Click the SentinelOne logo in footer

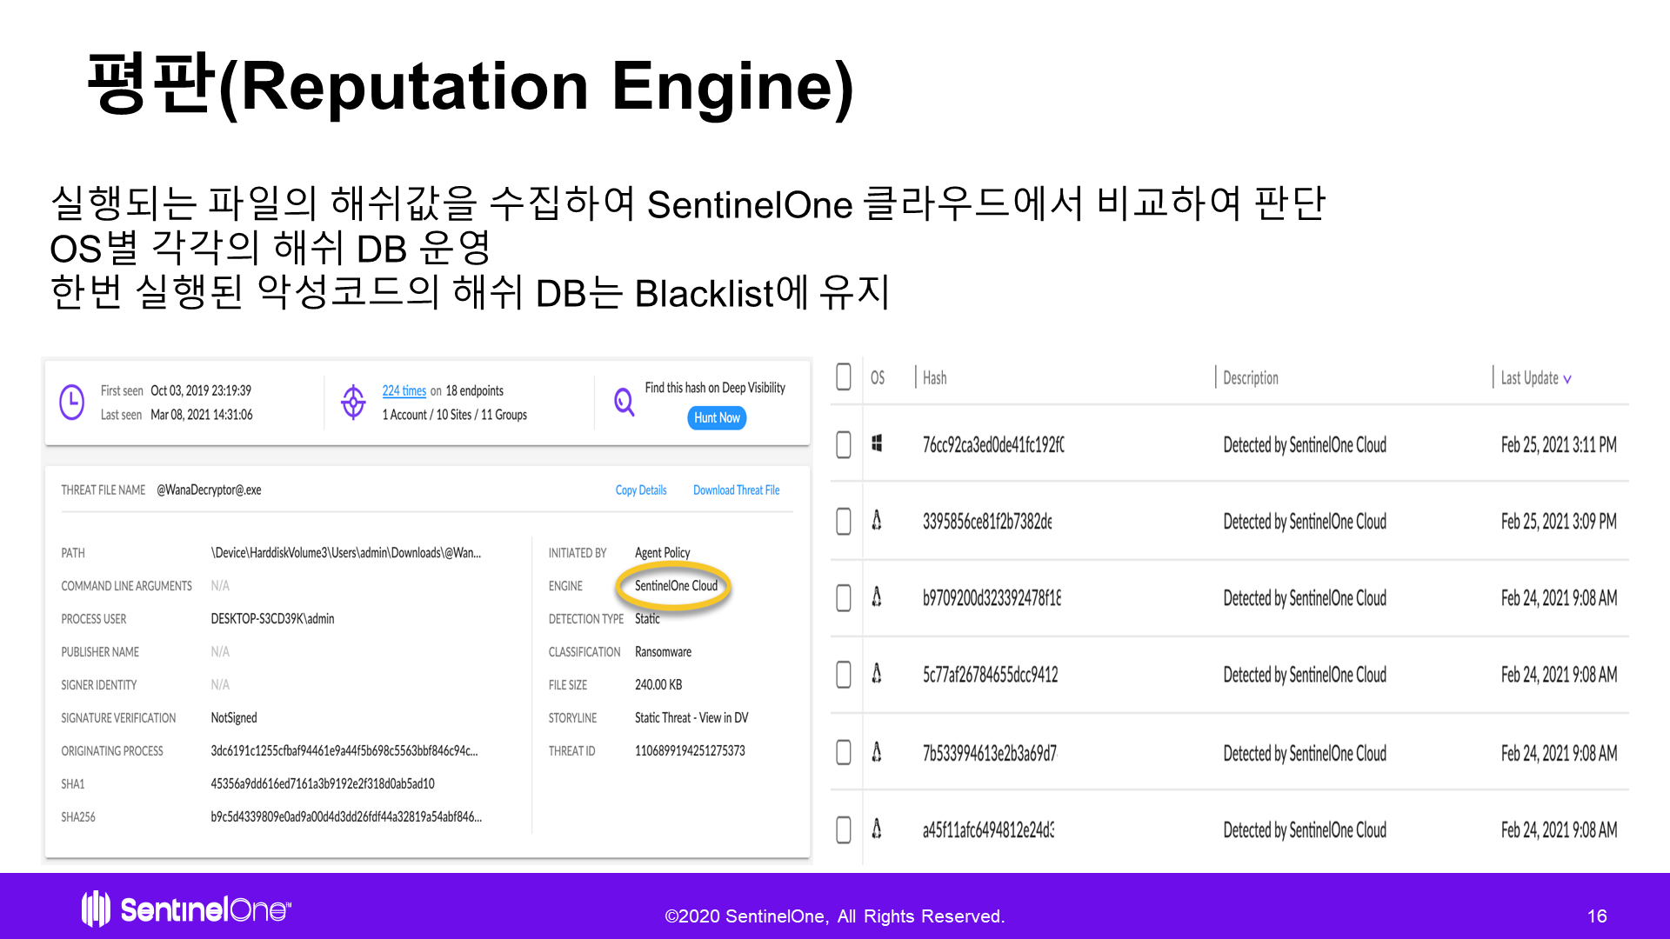pyautogui.click(x=187, y=909)
